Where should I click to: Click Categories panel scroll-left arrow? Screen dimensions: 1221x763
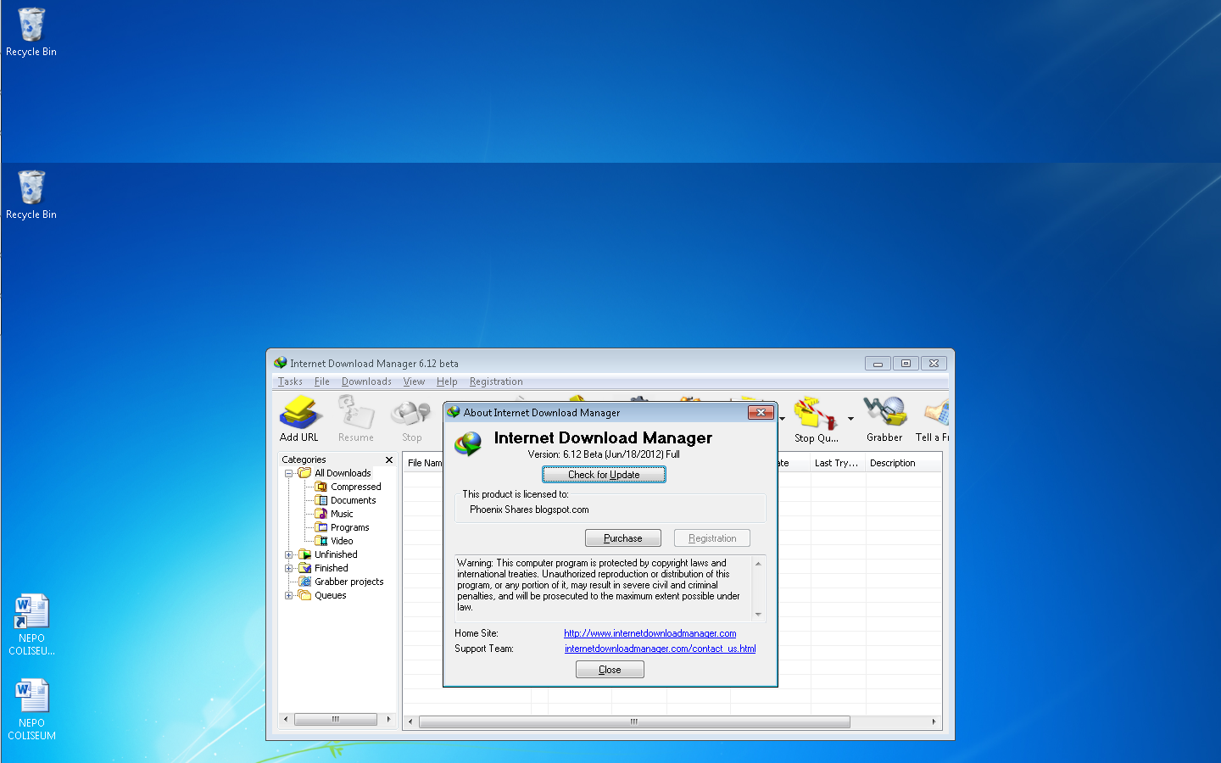[286, 719]
